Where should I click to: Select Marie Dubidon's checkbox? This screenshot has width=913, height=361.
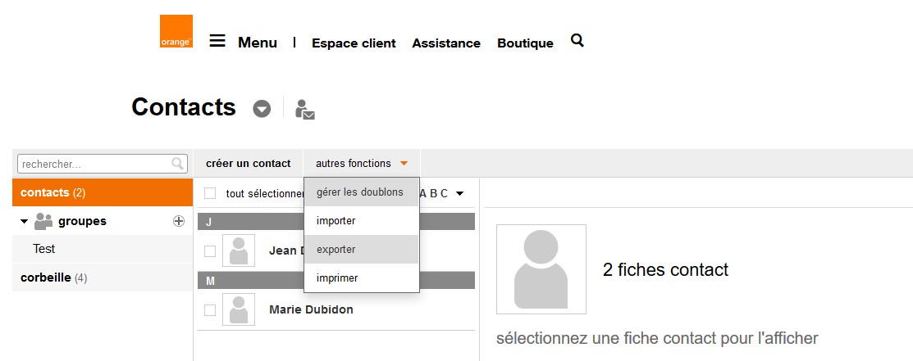(x=210, y=310)
